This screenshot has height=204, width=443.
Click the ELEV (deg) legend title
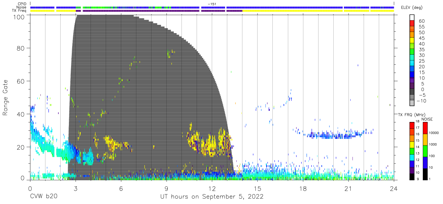[x=412, y=8]
